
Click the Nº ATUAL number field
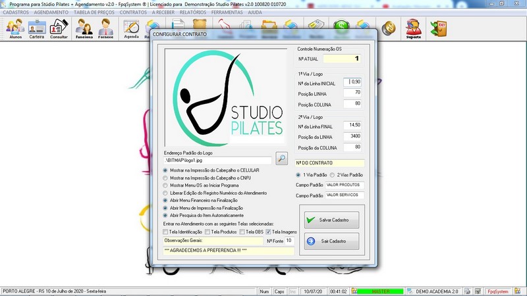pos(342,59)
